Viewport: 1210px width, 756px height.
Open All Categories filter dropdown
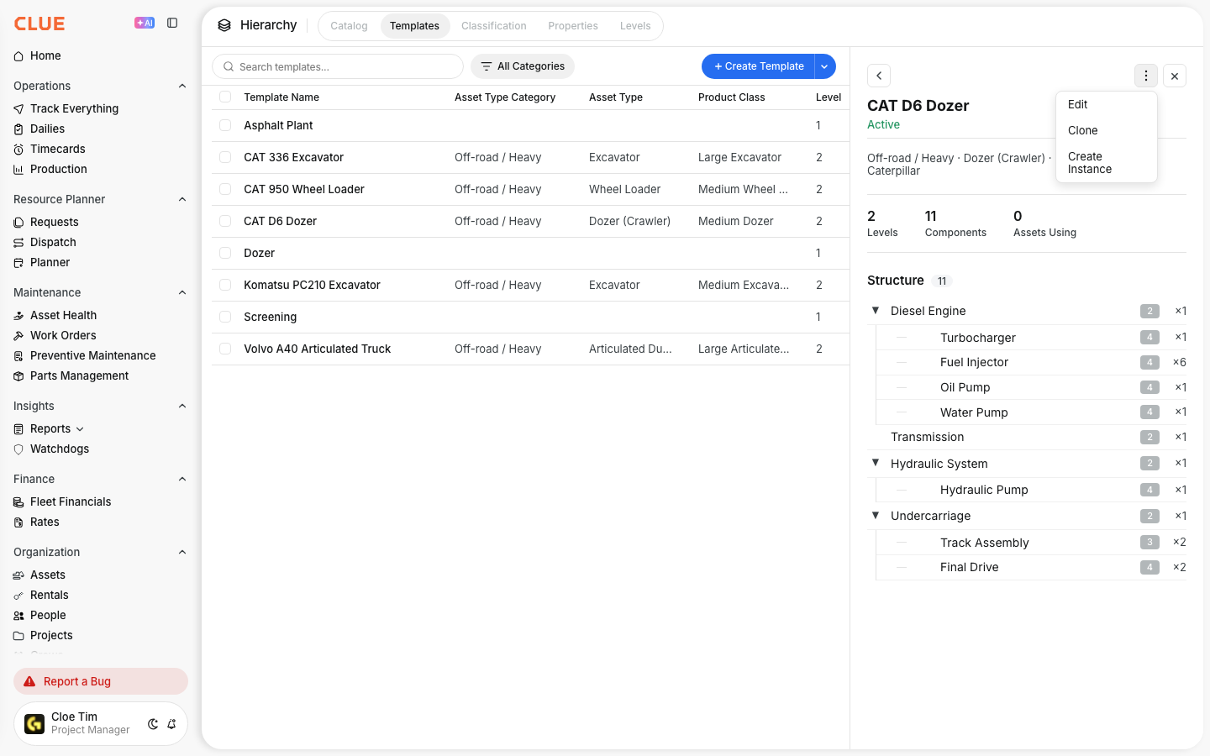pyautogui.click(x=523, y=66)
